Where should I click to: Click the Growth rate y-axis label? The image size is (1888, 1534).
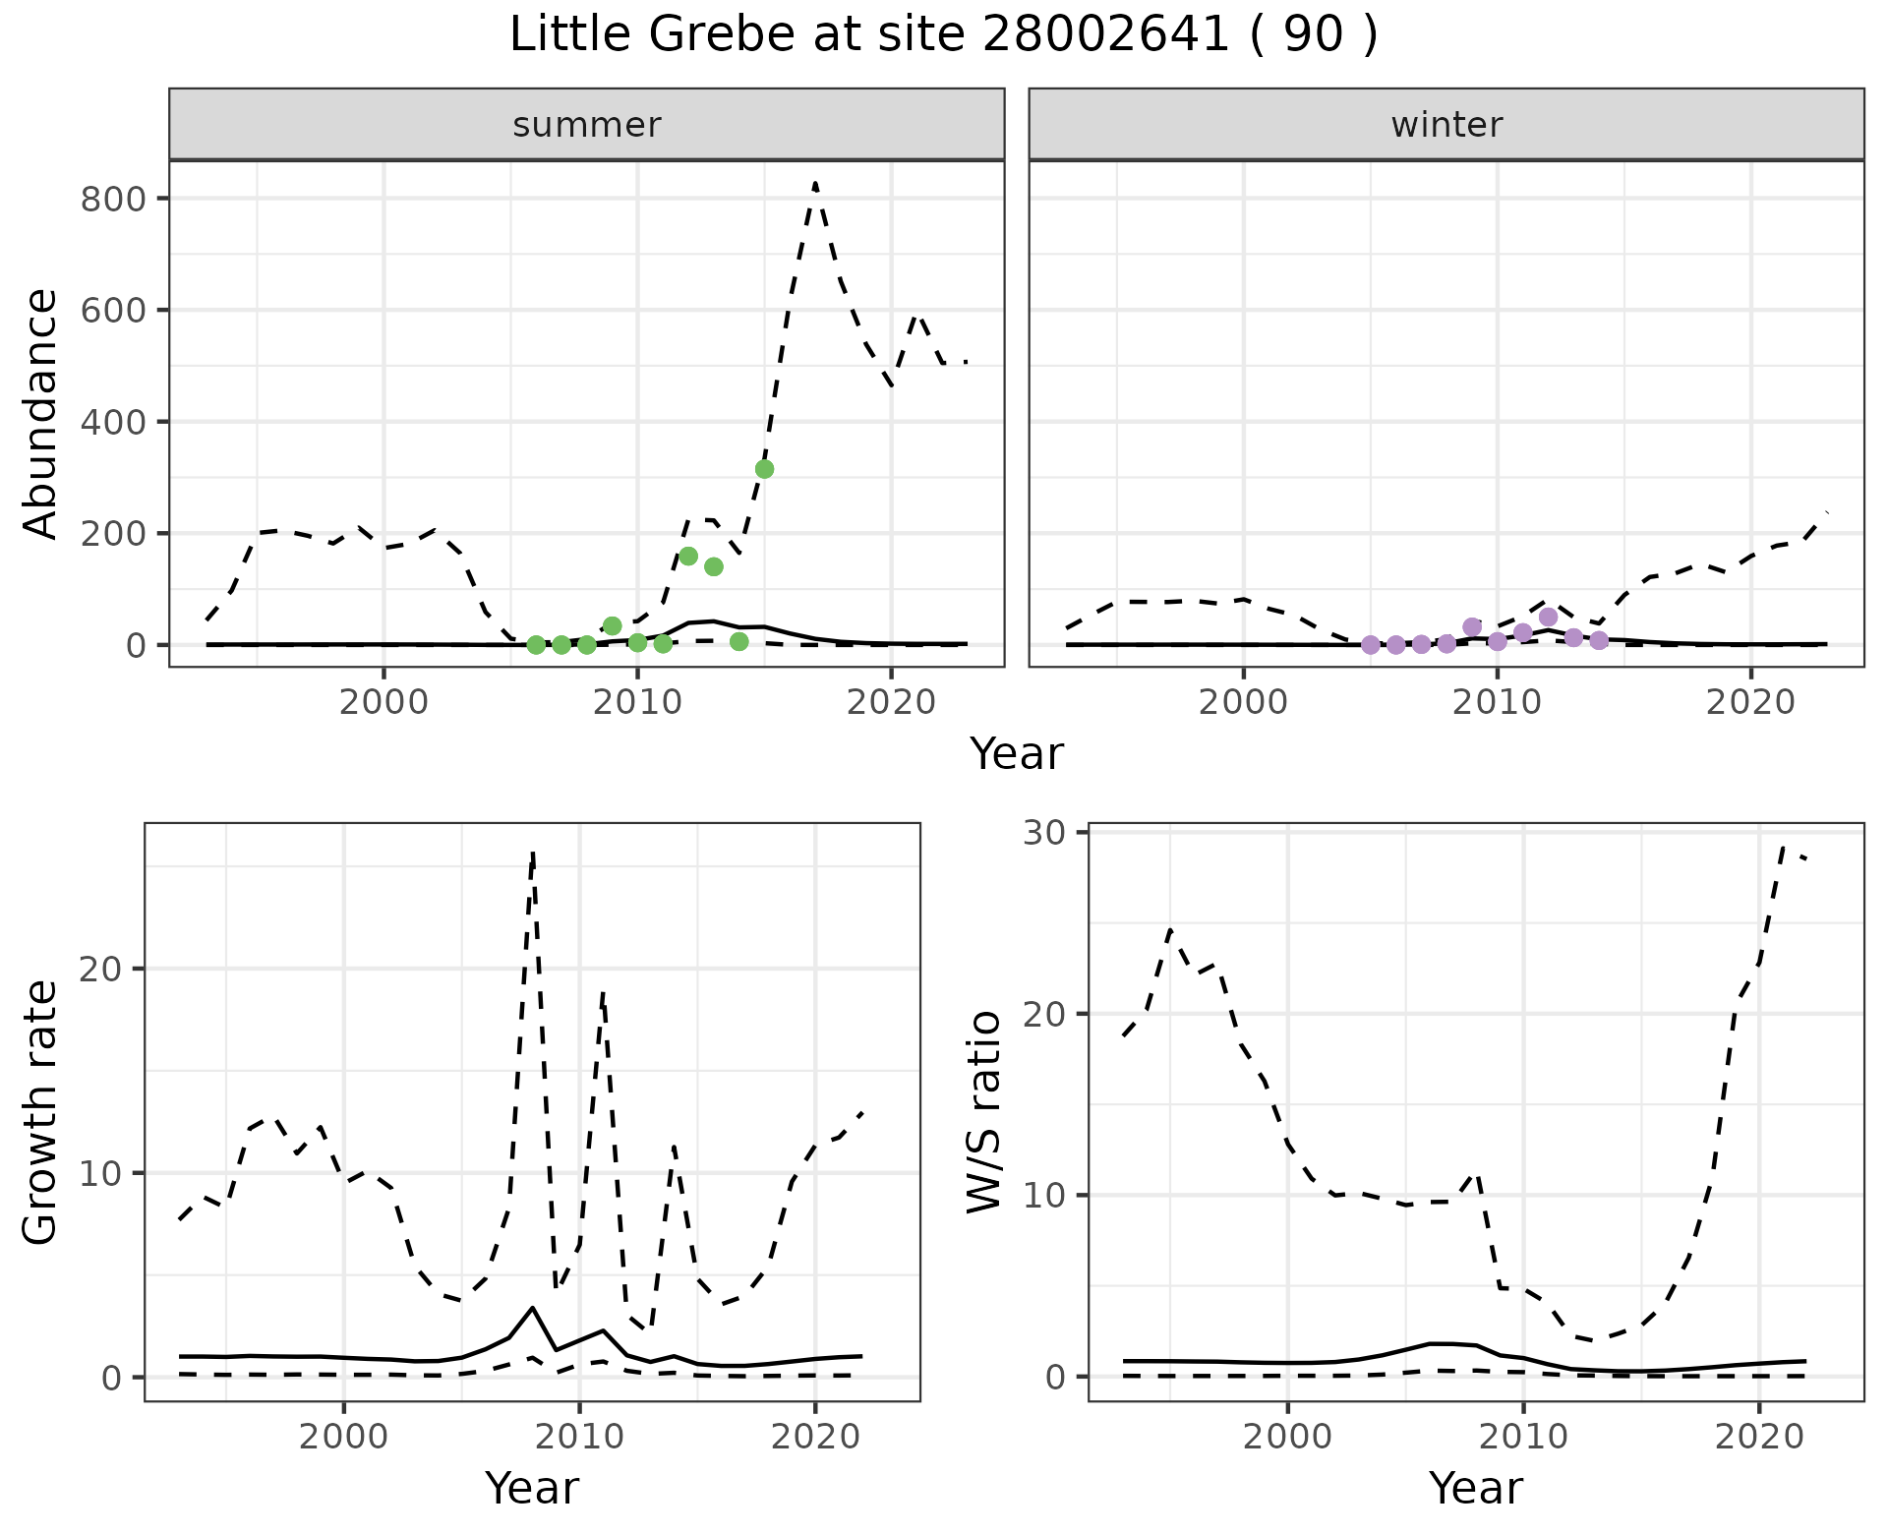tap(40, 1112)
